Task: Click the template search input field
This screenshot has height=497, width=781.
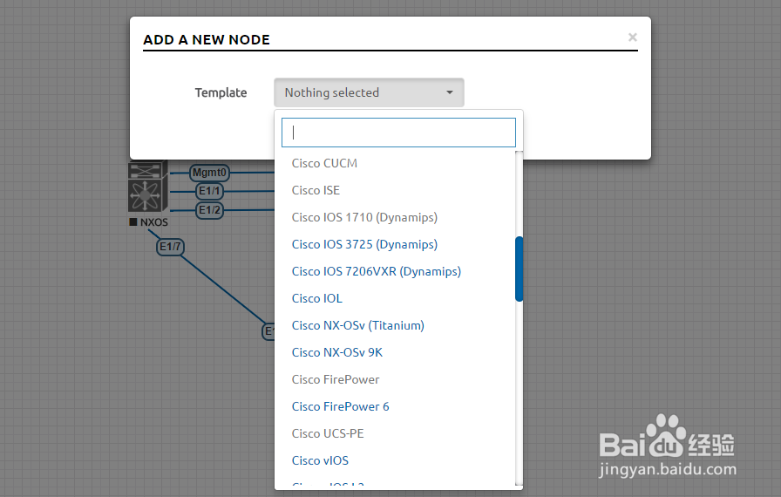Action: (398, 133)
